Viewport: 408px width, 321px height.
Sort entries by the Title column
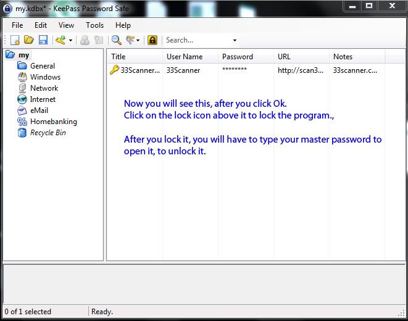(135, 57)
